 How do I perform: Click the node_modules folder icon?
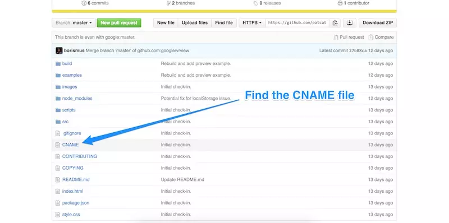click(58, 99)
